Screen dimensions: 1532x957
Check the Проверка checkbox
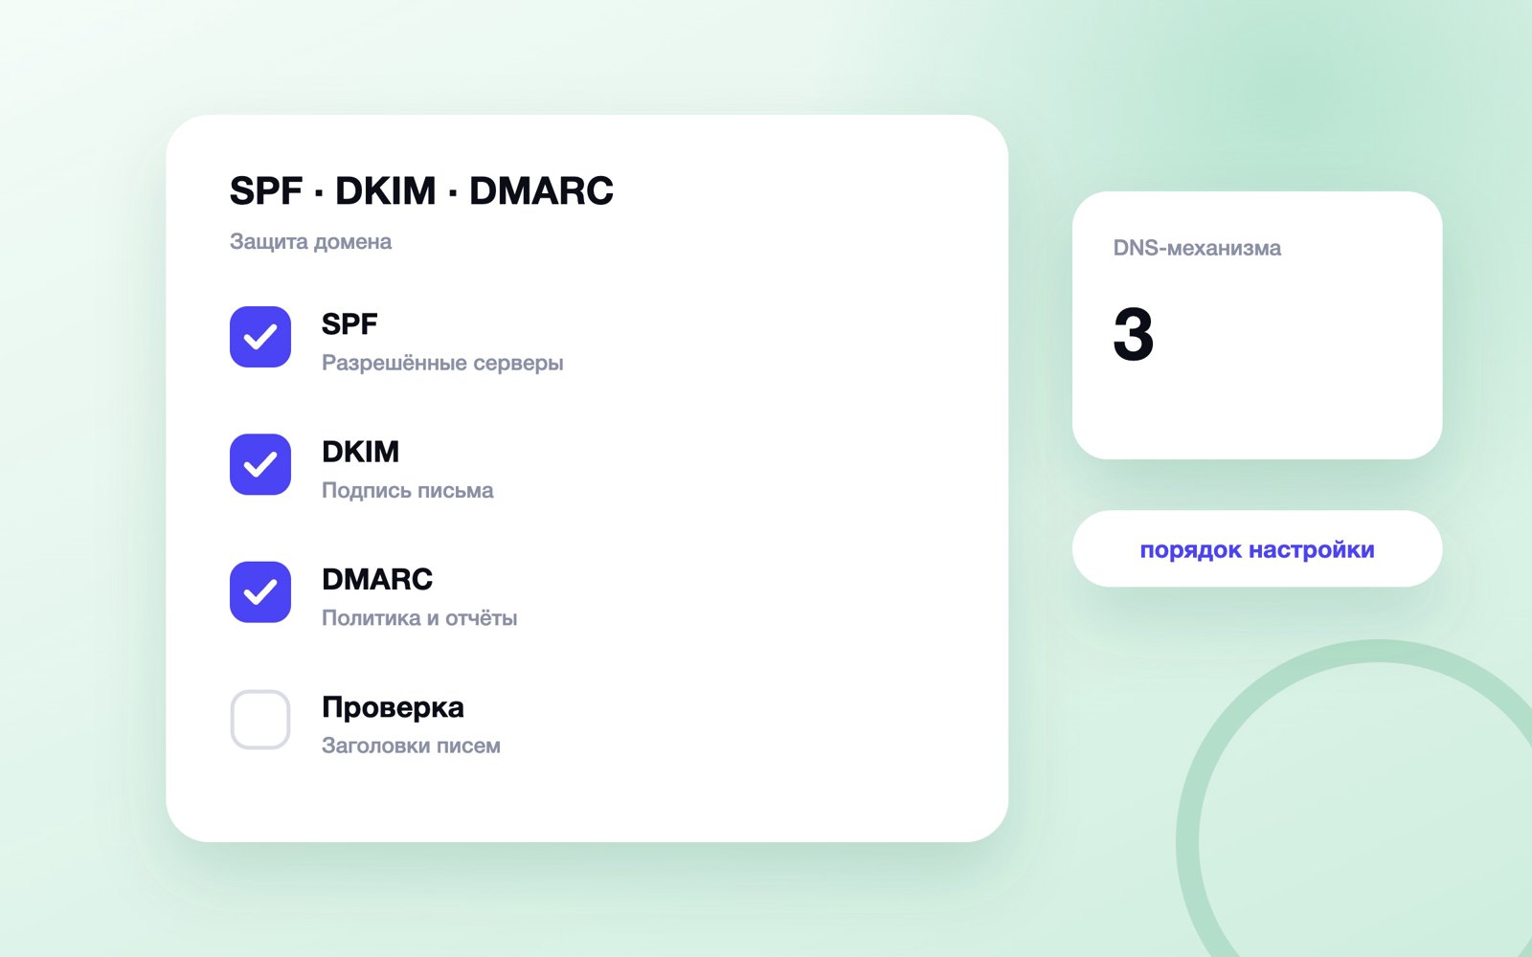[x=260, y=720]
